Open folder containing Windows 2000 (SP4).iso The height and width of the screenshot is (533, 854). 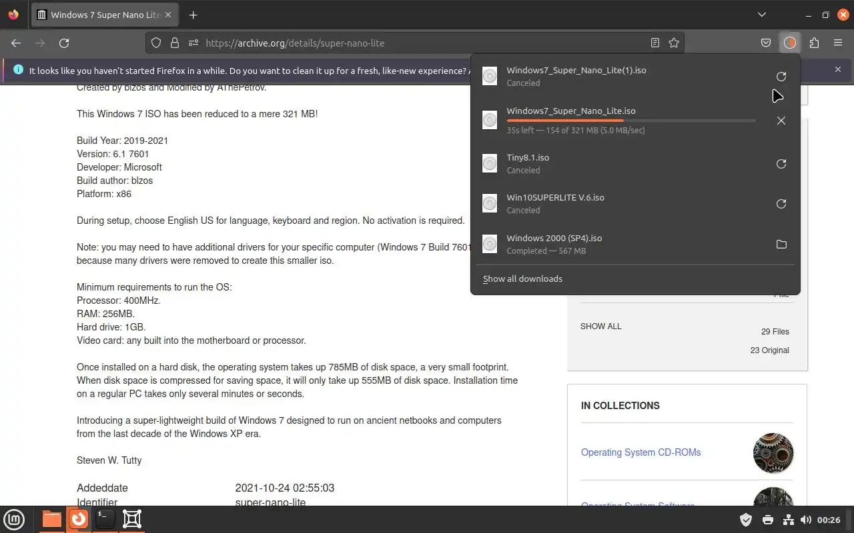(x=781, y=245)
